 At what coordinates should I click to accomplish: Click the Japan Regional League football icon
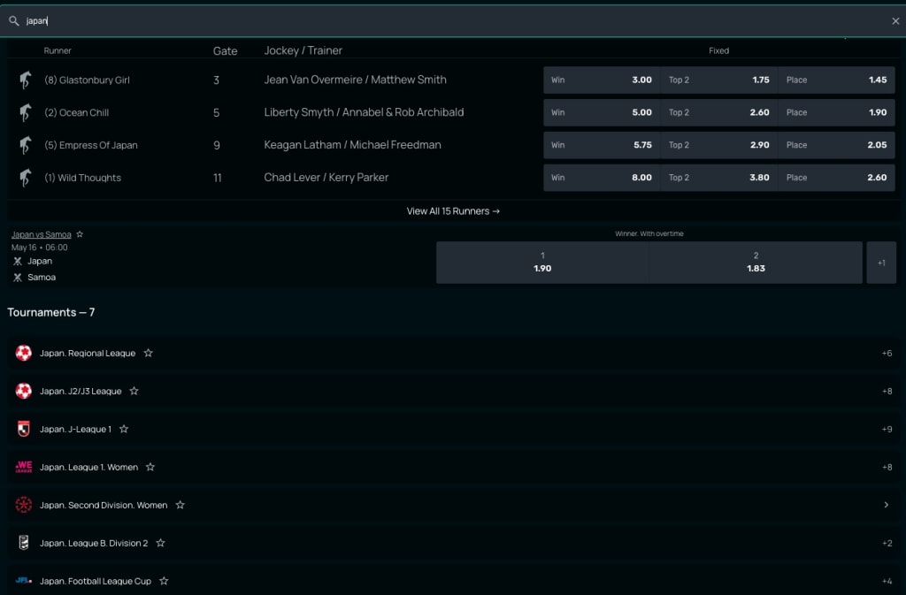click(24, 353)
